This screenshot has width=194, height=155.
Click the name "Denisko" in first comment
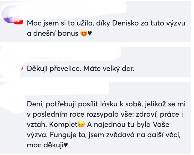click(125, 23)
